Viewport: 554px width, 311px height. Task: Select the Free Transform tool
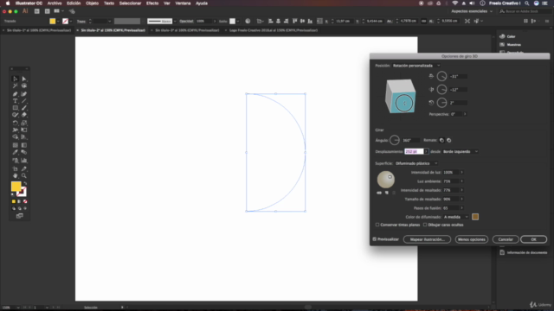click(24, 130)
